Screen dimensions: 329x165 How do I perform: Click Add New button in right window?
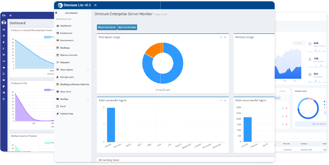point(282,91)
